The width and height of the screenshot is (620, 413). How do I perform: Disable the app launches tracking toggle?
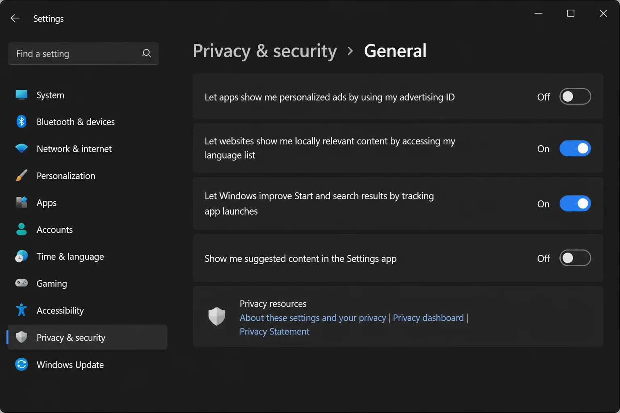pos(575,204)
